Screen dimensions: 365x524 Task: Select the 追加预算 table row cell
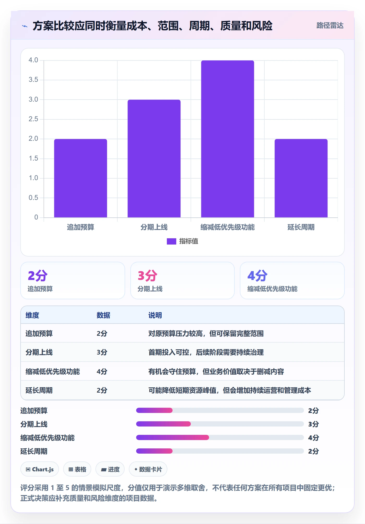39,333
